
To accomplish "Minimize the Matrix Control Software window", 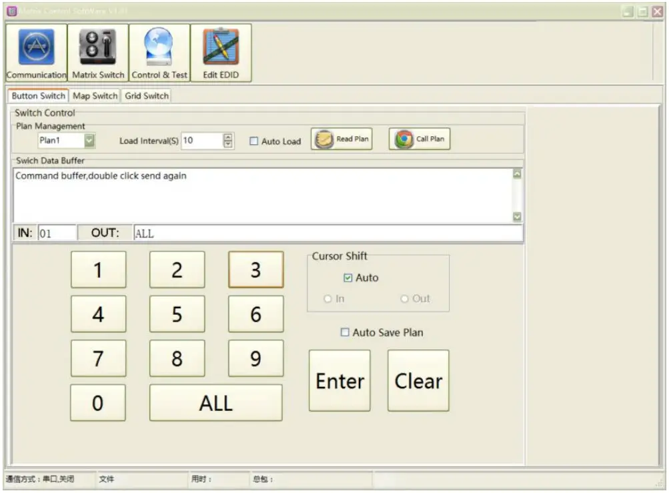I will point(628,11).
